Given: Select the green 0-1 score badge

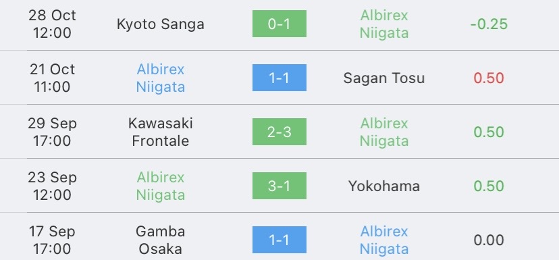Looking at the screenshot, I should [279, 24].
